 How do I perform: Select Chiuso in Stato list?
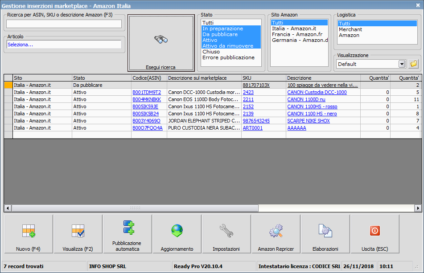click(211, 52)
